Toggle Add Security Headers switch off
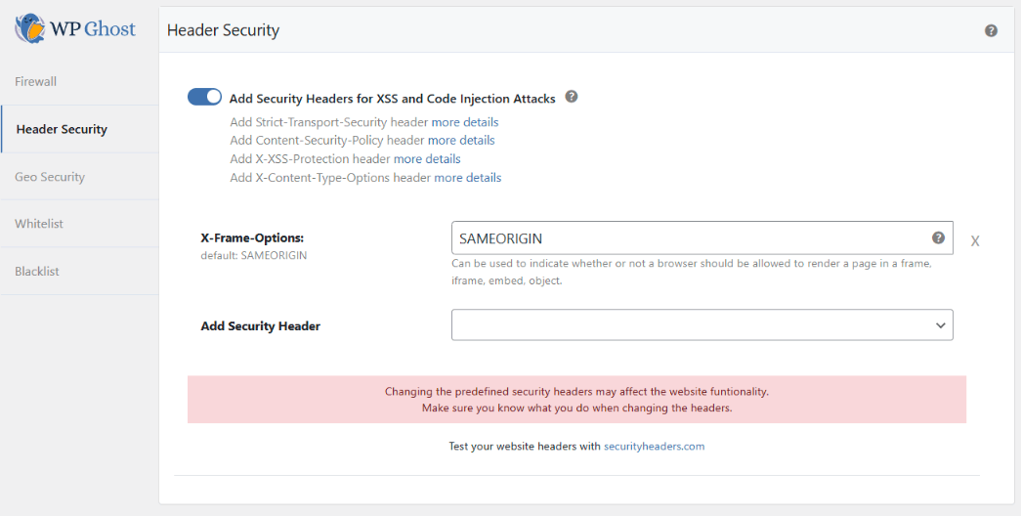This screenshot has height=516, width=1021. 204,97
